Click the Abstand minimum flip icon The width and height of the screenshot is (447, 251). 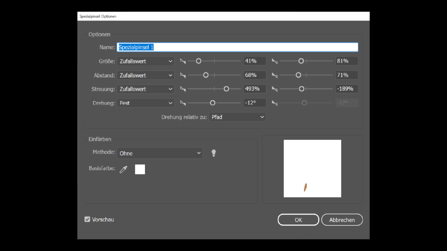(x=183, y=75)
